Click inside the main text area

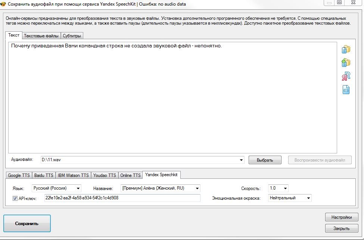[172, 97]
